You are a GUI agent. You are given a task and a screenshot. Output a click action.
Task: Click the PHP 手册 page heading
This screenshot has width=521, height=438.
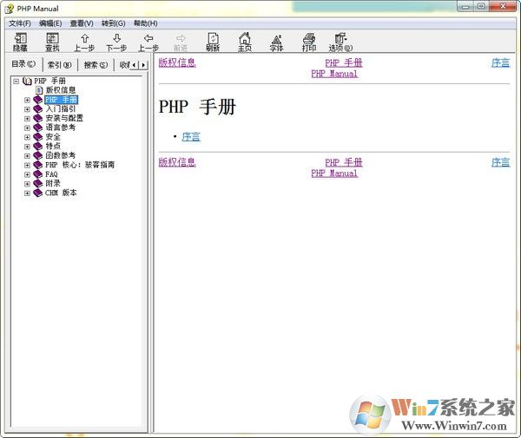point(197,107)
